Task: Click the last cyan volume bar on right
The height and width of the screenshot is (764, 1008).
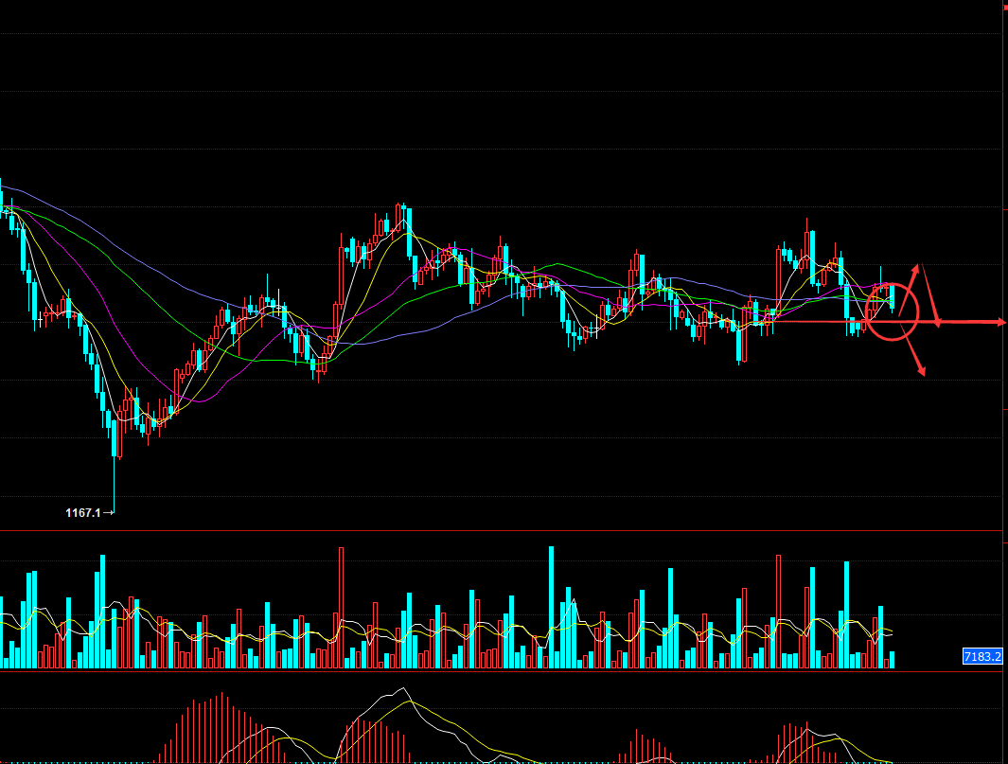Action: click(893, 660)
